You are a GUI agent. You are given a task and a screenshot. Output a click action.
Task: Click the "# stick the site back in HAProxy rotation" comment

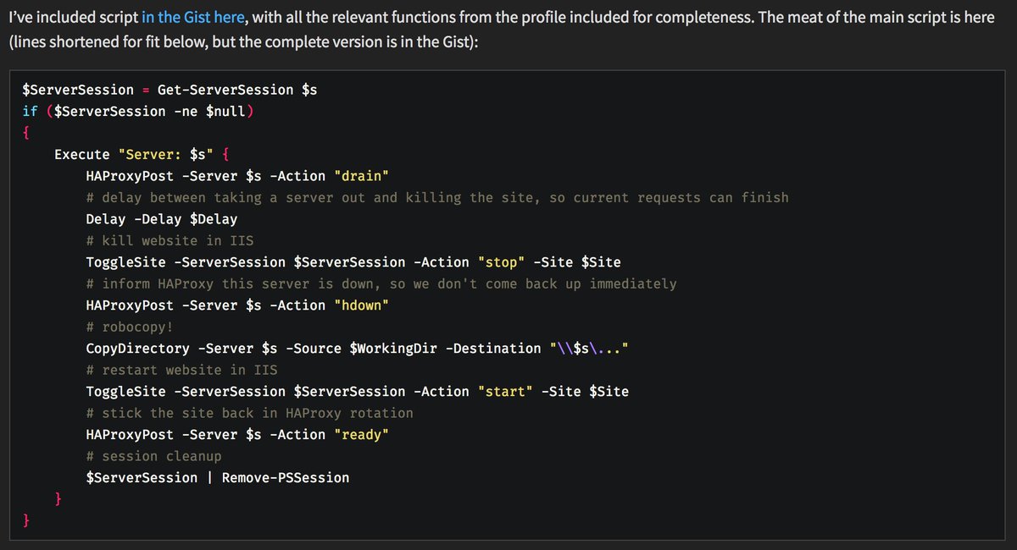coord(250,413)
